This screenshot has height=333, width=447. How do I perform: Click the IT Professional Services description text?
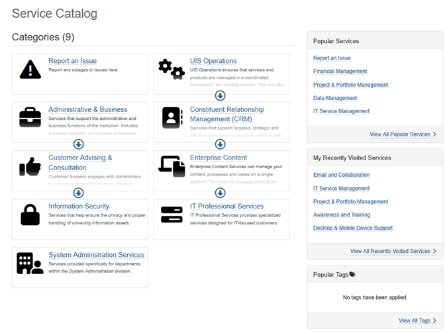[x=235, y=219]
